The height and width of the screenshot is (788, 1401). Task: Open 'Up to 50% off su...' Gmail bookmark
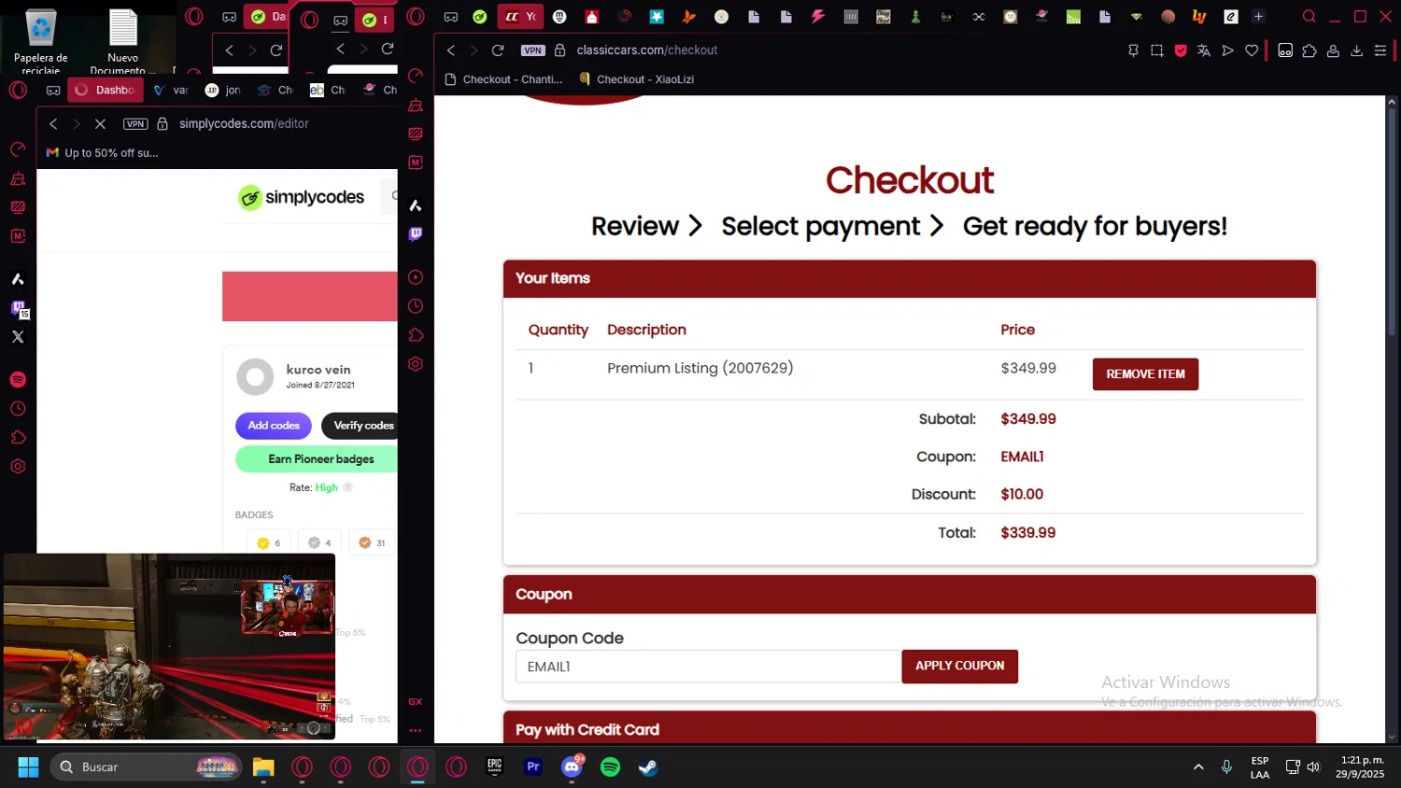tap(103, 153)
